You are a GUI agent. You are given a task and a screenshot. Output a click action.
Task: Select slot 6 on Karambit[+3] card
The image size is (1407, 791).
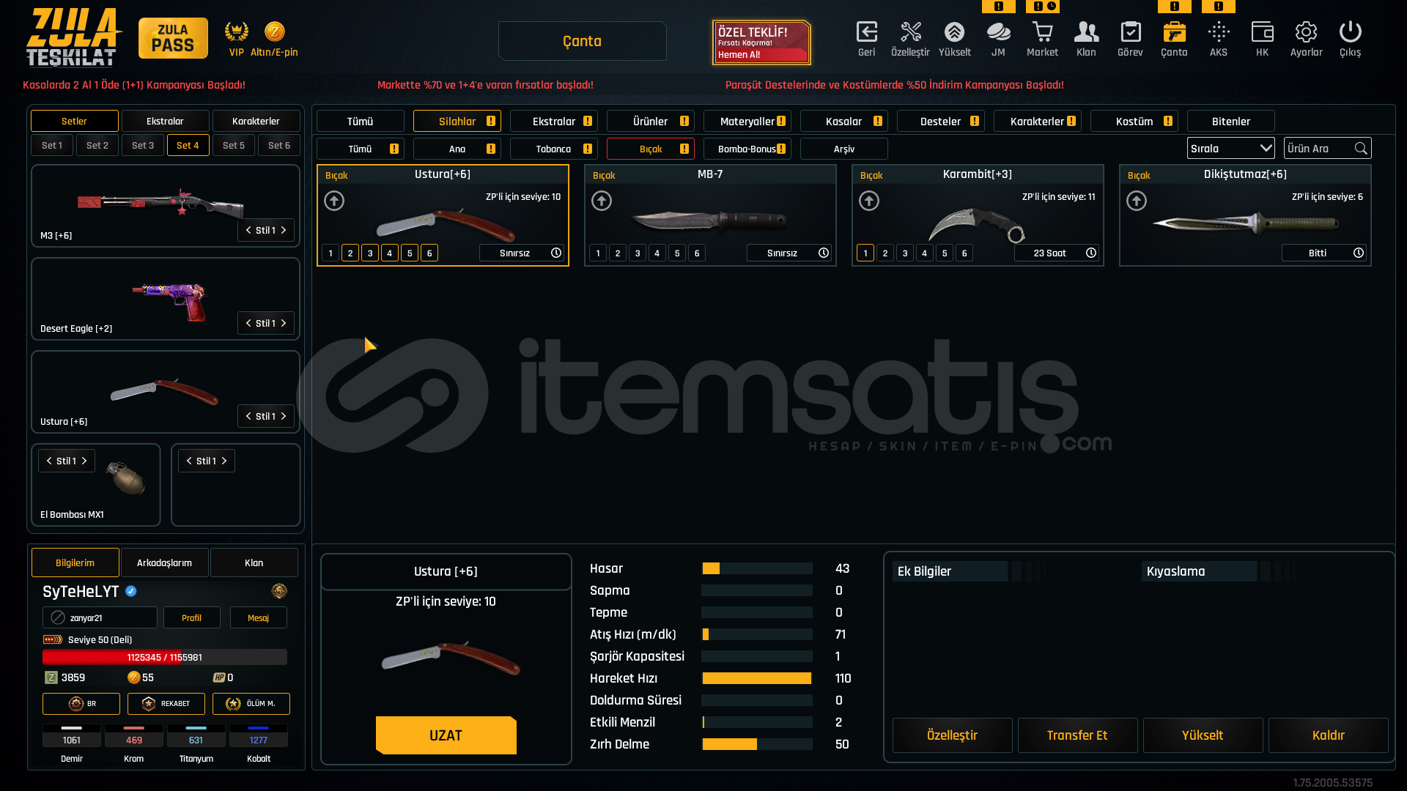click(x=964, y=253)
